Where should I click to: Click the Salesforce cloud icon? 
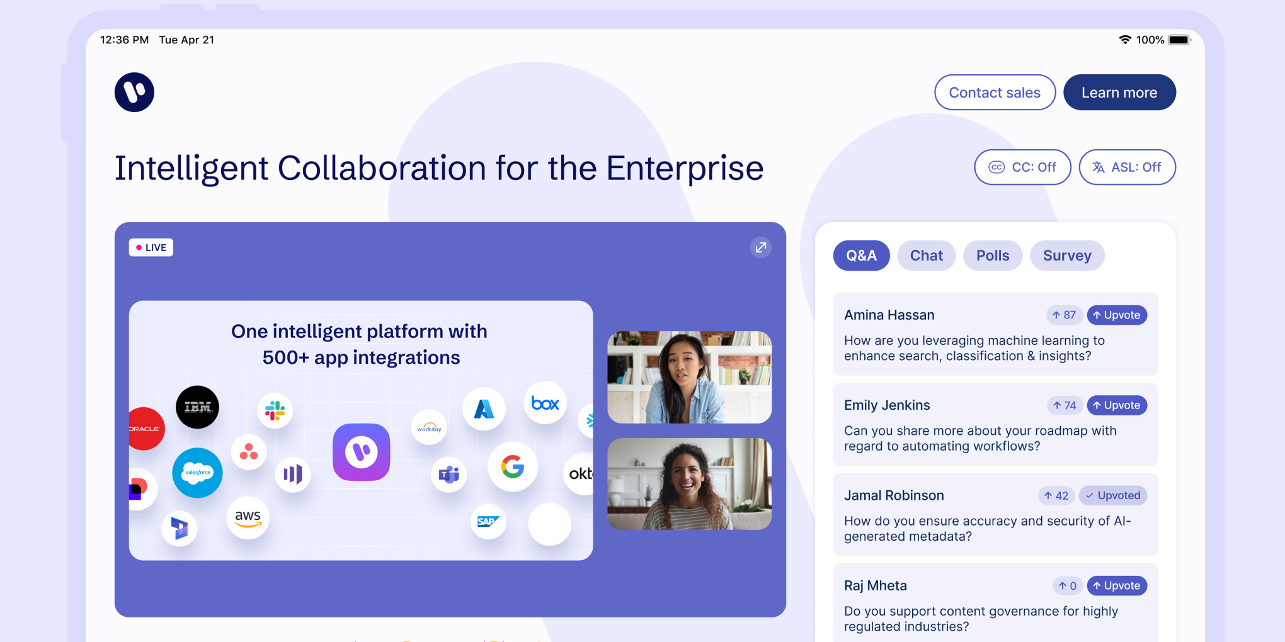coord(197,473)
